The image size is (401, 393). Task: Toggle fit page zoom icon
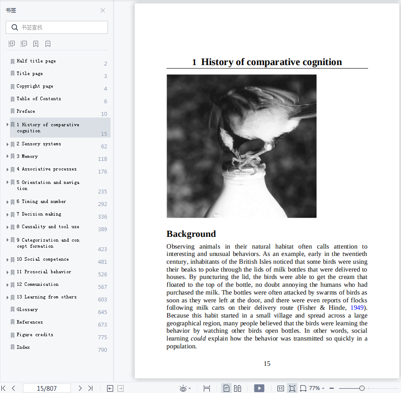click(x=292, y=388)
